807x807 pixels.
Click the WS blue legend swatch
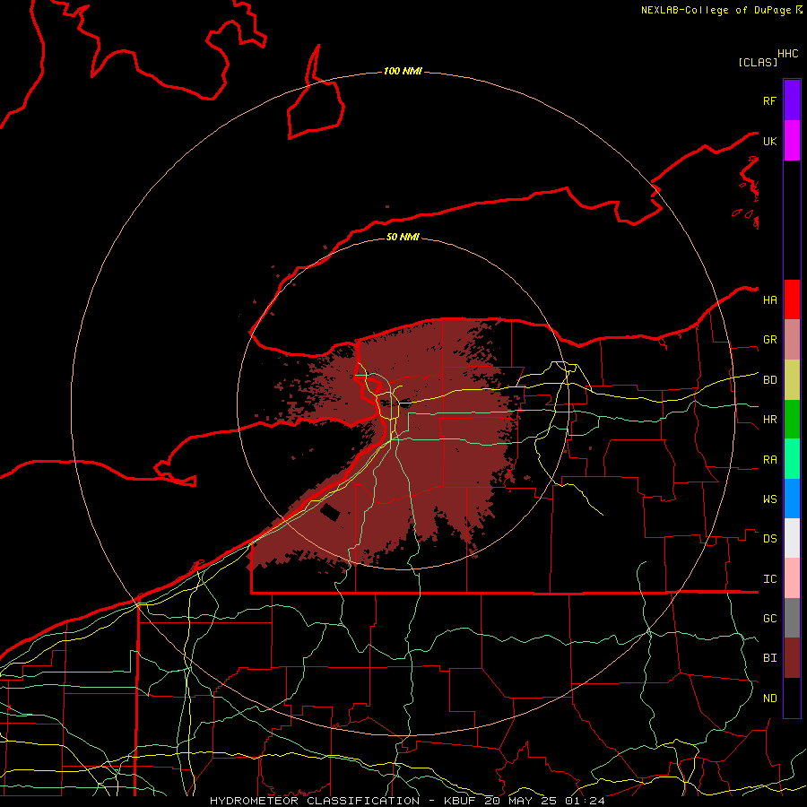(x=792, y=499)
